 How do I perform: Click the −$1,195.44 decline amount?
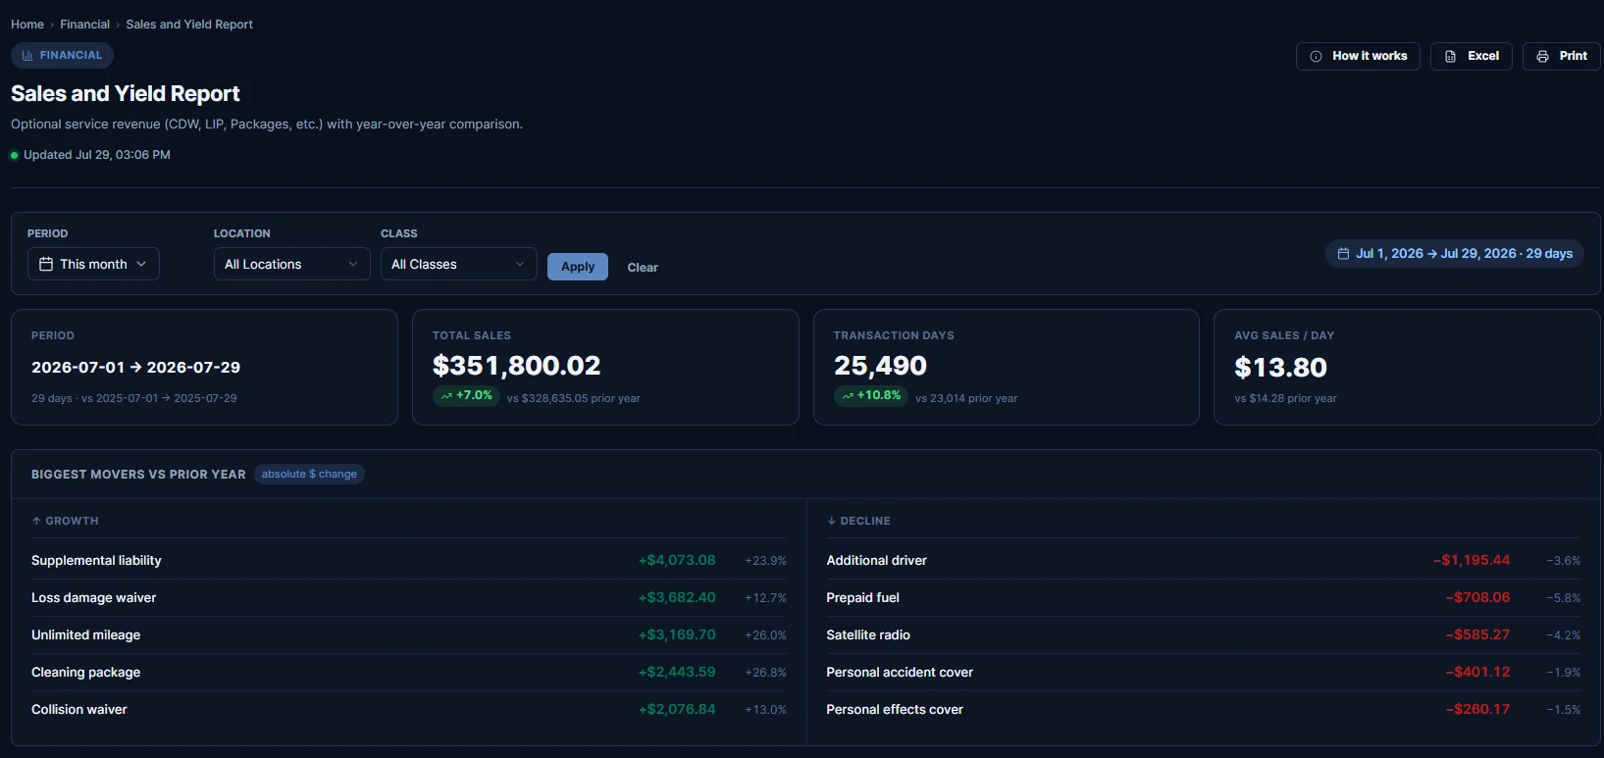pyautogui.click(x=1471, y=561)
